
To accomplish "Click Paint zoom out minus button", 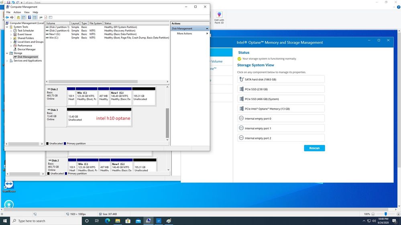I will click(373, 214).
